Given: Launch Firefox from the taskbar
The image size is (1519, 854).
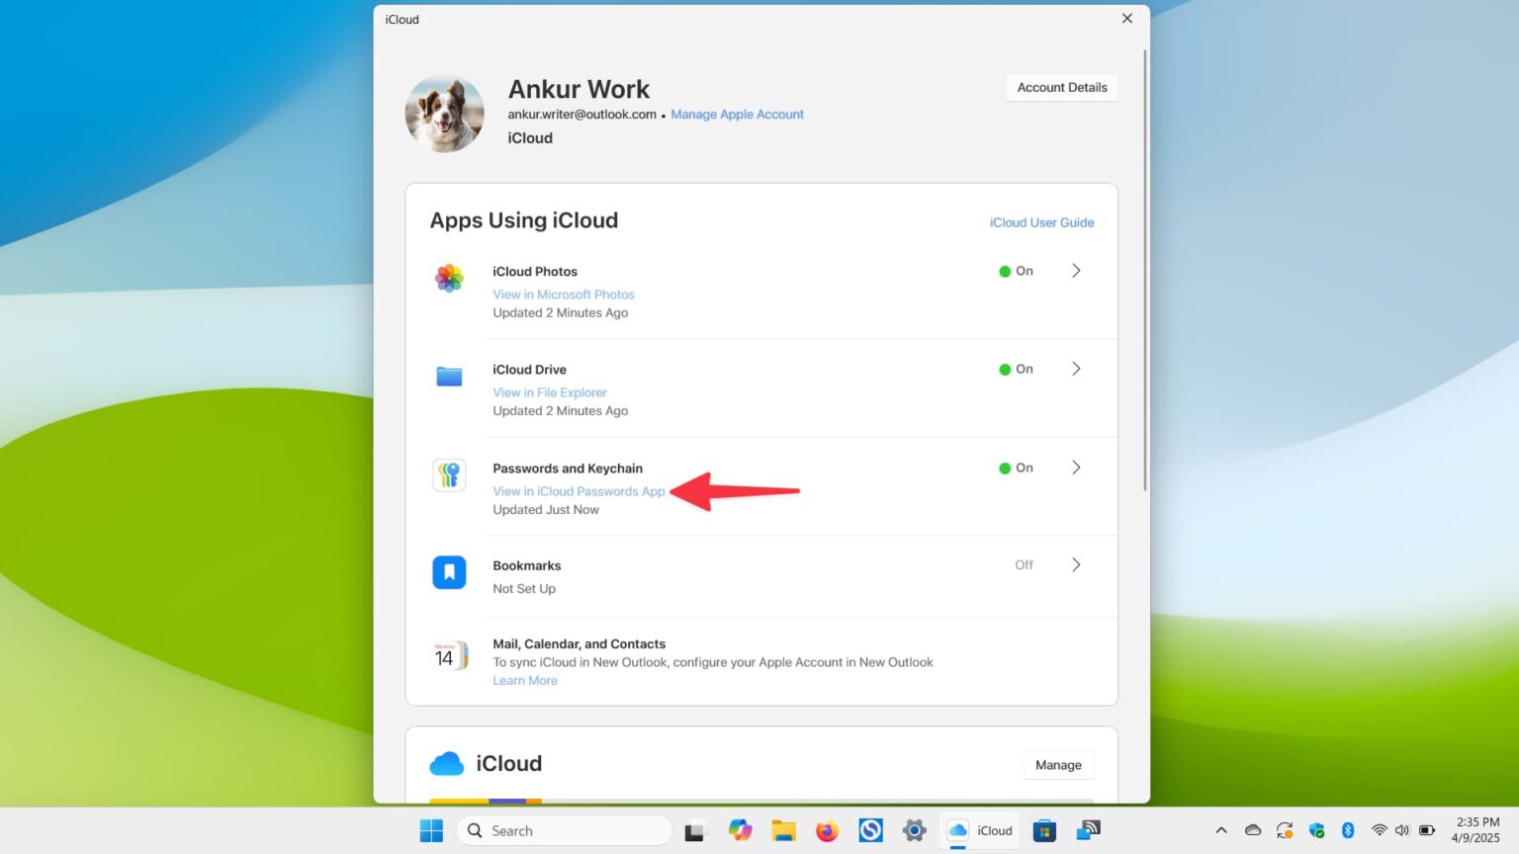Looking at the screenshot, I should pos(827,830).
